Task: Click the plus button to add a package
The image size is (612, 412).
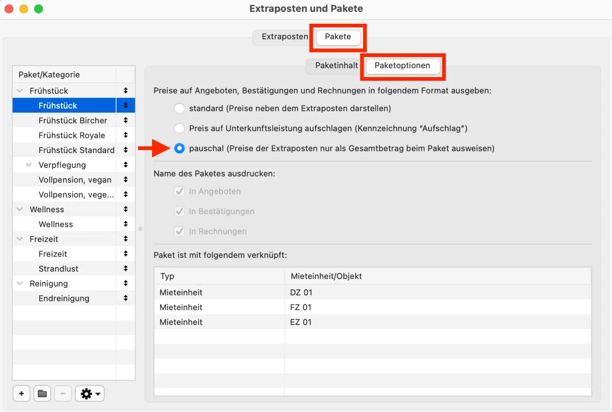Action: click(x=21, y=393)
